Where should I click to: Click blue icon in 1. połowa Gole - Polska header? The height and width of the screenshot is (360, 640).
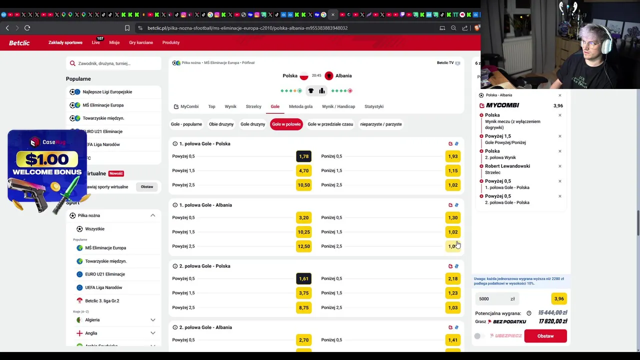(x=456, y=144)
